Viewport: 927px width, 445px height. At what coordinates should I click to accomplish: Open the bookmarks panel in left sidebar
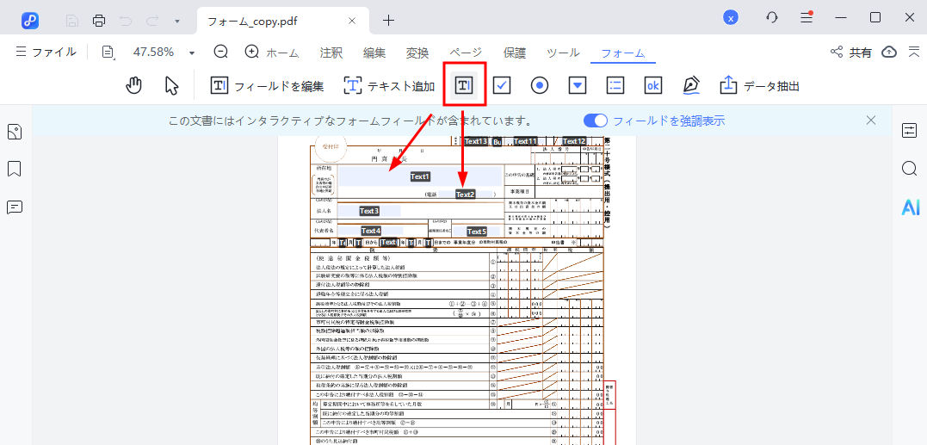point(15,170)
